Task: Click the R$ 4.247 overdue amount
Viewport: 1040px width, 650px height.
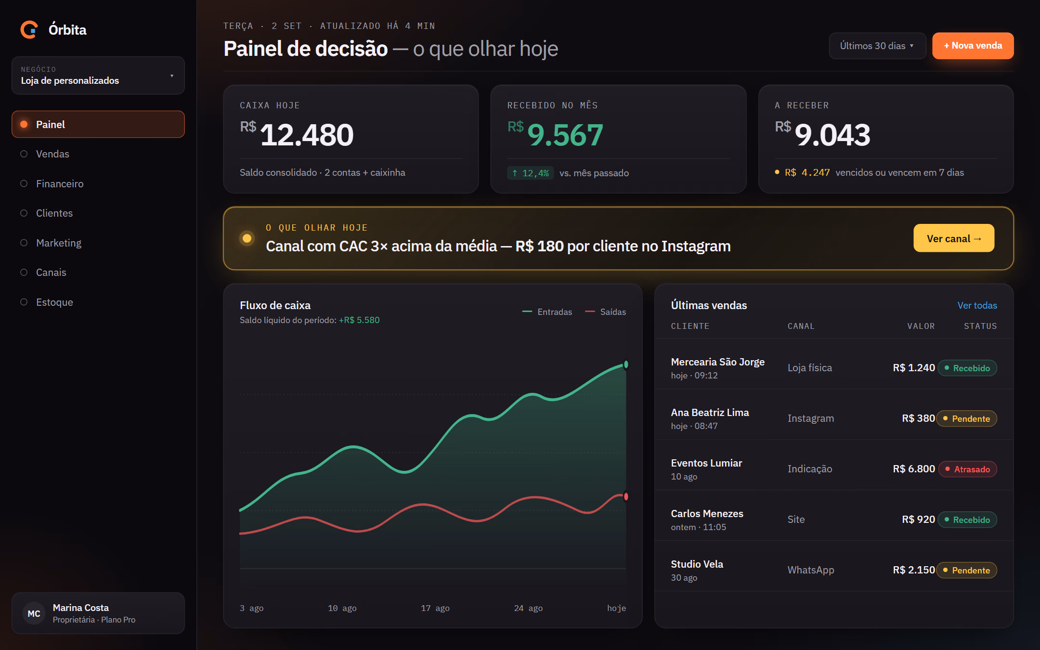Action: pos(807,172)
